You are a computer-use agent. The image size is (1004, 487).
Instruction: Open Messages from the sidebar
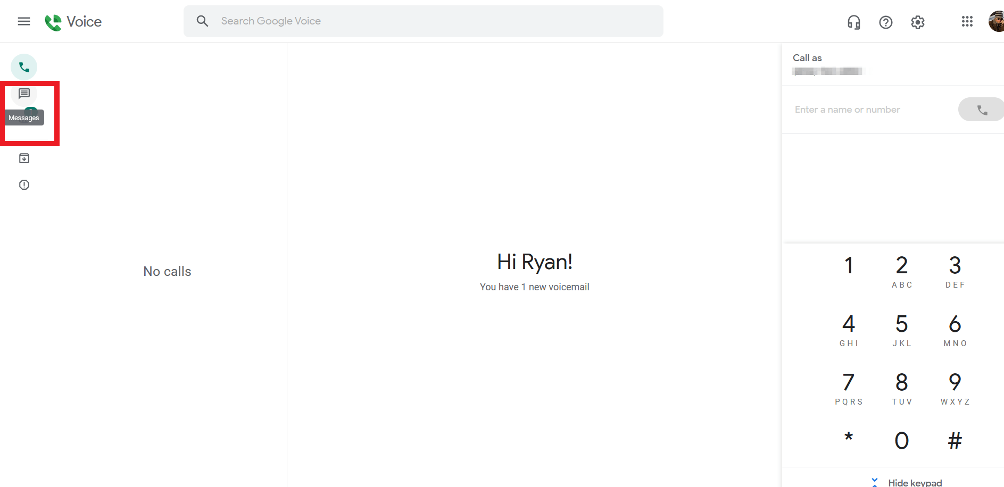click(x=24, y=94)
